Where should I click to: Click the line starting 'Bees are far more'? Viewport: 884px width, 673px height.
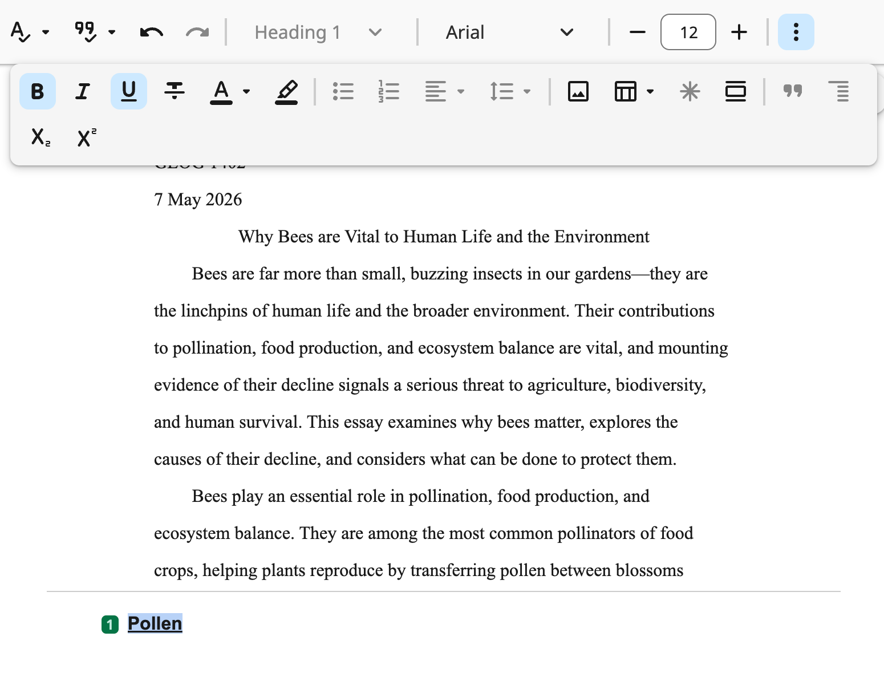(449, 274)
